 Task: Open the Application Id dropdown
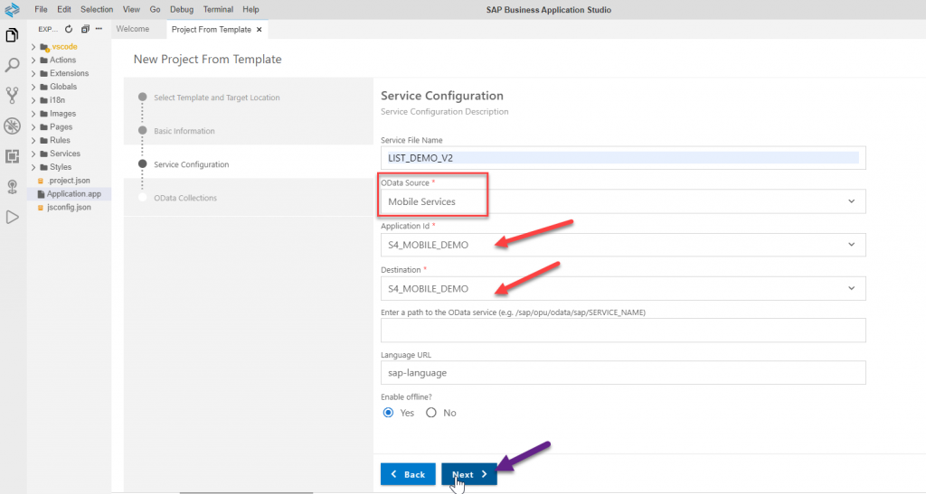pyautogui.click(x=623, y=245)
